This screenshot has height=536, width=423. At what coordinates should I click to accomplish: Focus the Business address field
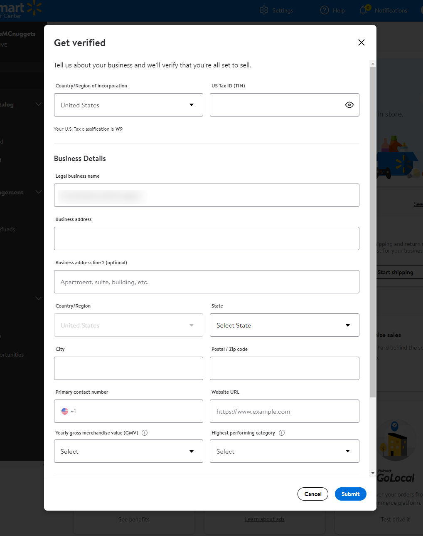207,238
